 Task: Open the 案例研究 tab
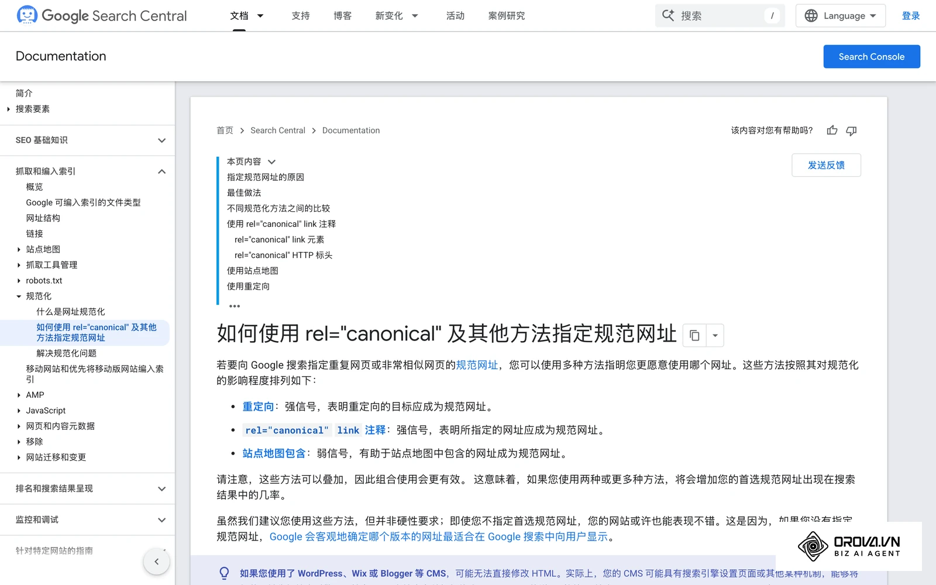(x=507, y=16)
